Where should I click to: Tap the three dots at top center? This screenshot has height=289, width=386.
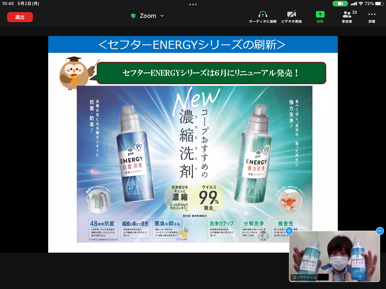[x=193, y=4]
